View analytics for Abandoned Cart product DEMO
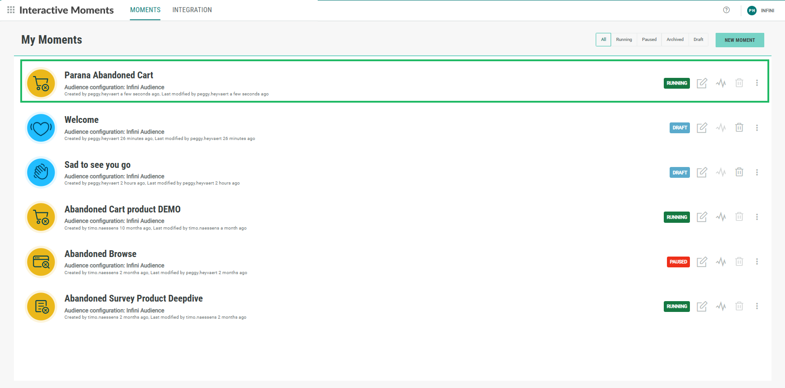 point(721,217)
